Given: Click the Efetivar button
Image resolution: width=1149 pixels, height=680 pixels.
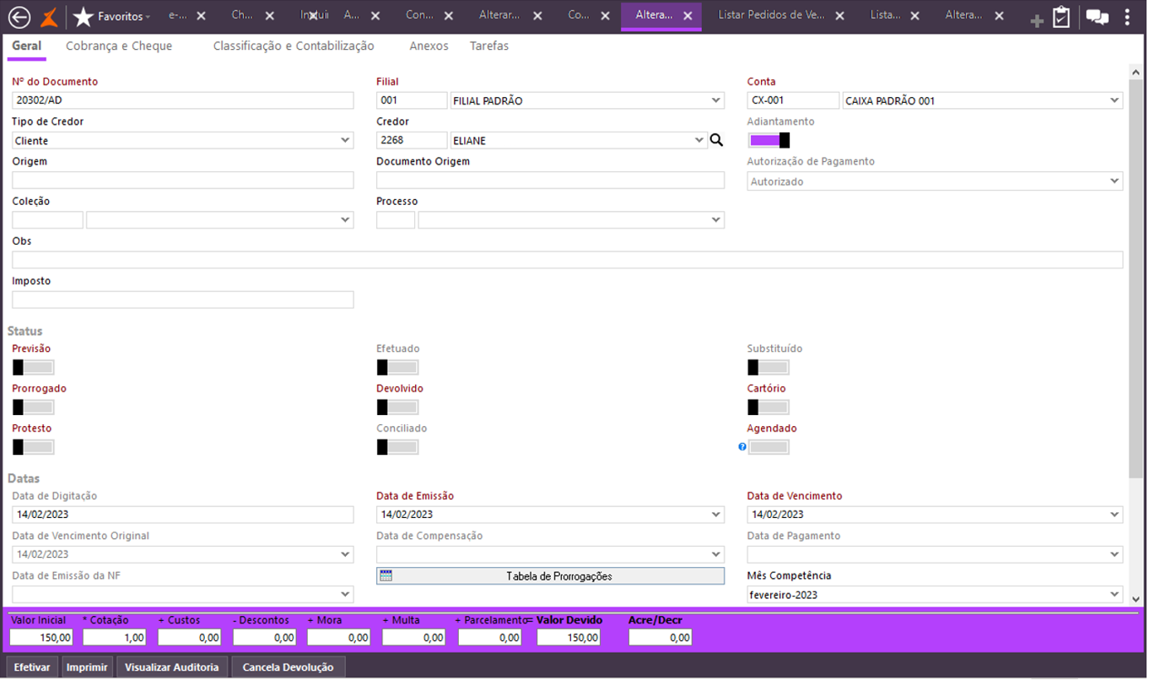Looking at the screenshot, I should pos(32,667).
